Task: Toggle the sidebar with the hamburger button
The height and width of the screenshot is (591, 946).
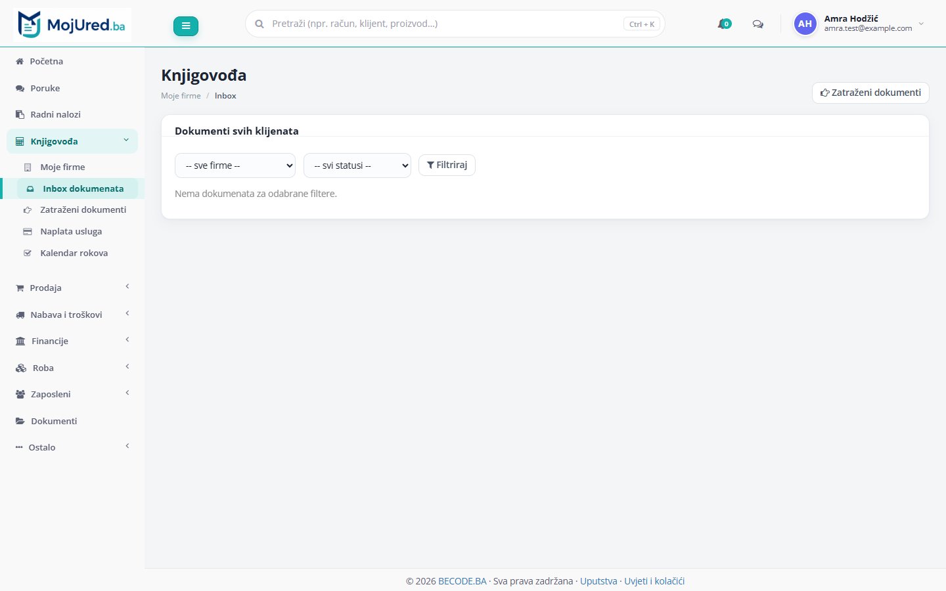Action: pyautogui.click(x=186, y=26)
